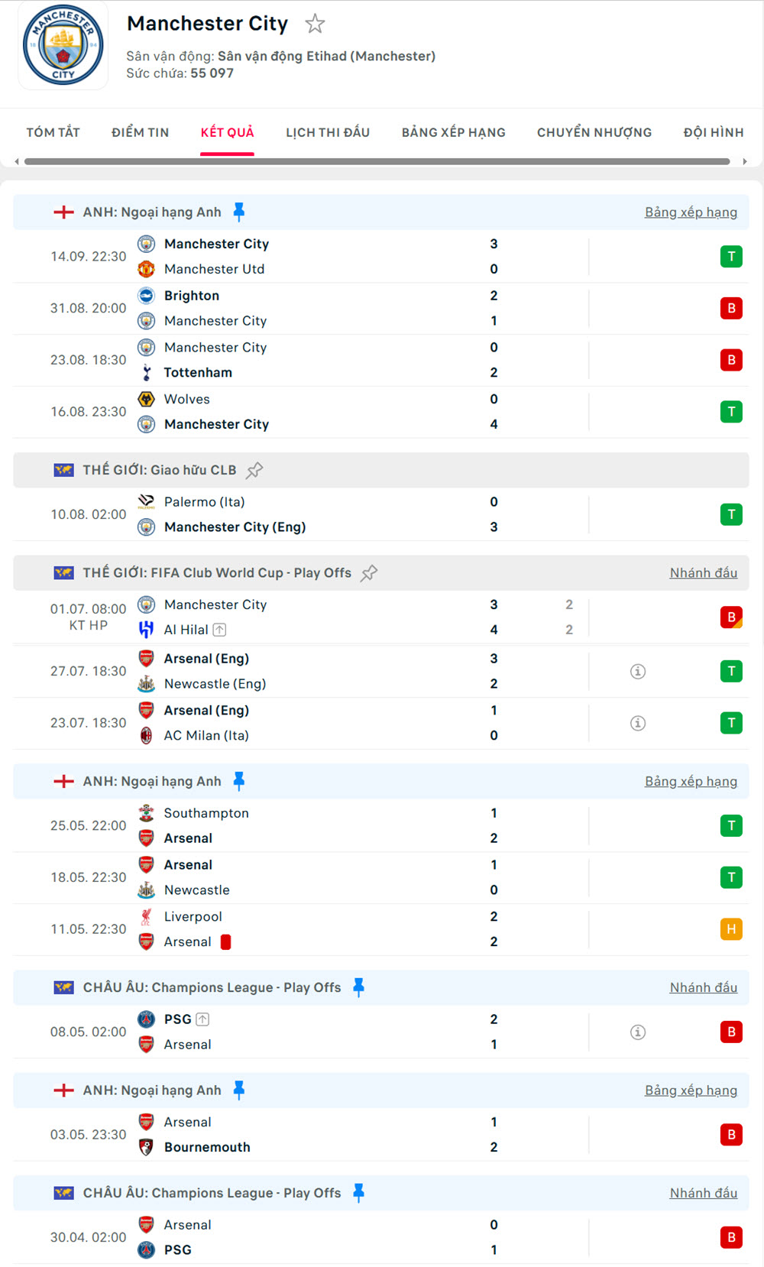This screenshot has width=764, height=1267.
Task: Switch to the LỊCH THI ĐẤU tab
Action: pyautogui.click(x=327, y=132)
